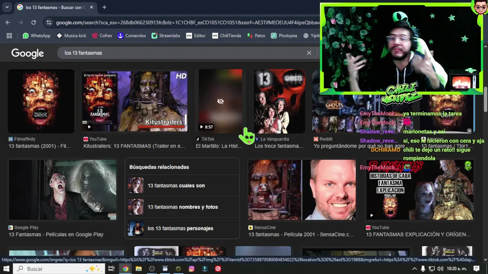The width and height of the screenshot is (488, 274).
Task: Open the Cofres bookmark
Action: [102, 35]
